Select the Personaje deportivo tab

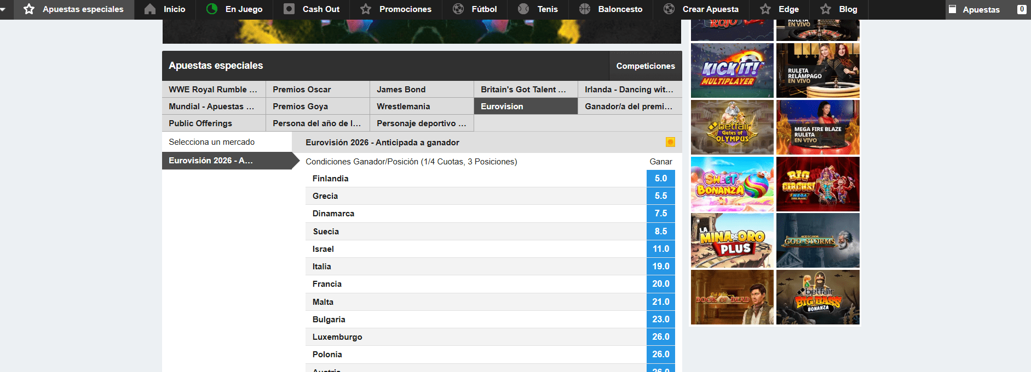[422, 123]
